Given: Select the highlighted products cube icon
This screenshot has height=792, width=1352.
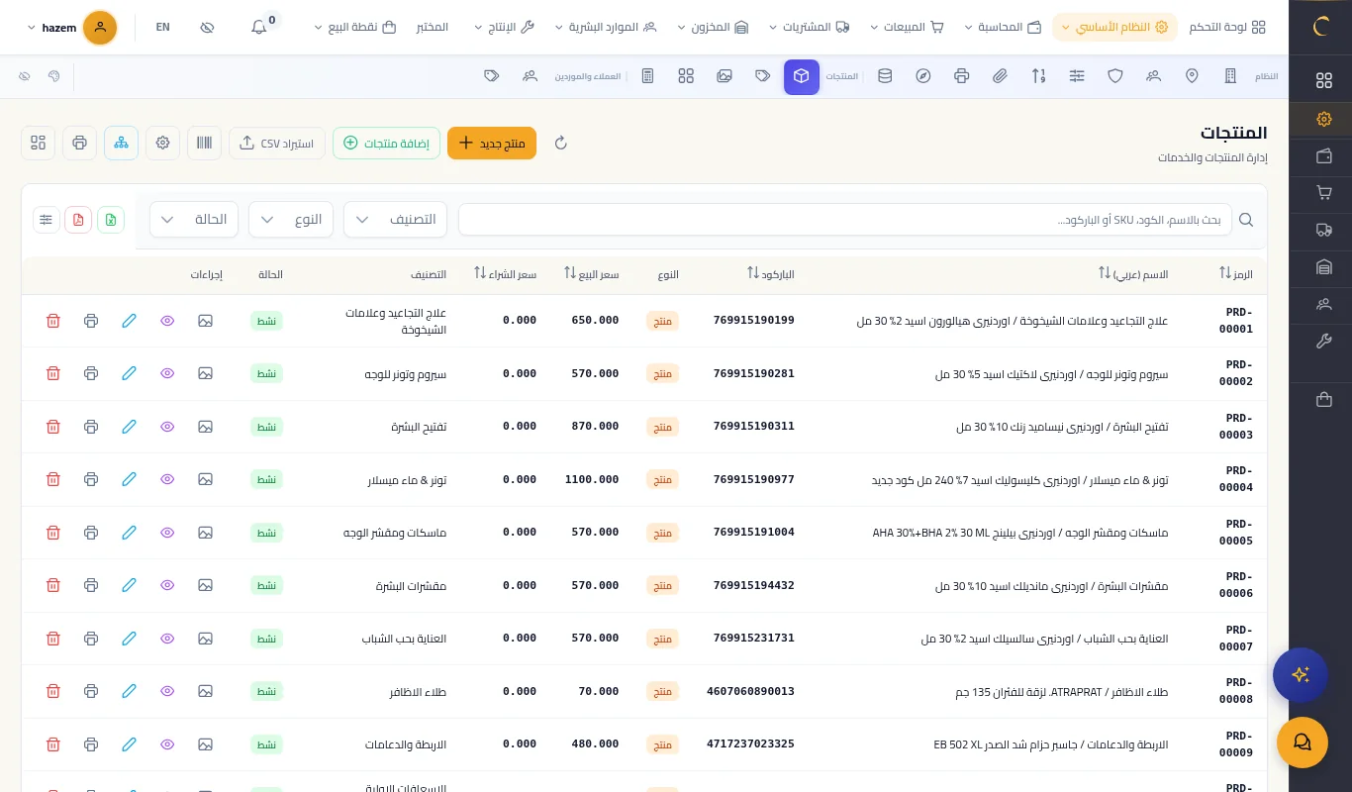Looking at the screenshot, I should (802, 76).
